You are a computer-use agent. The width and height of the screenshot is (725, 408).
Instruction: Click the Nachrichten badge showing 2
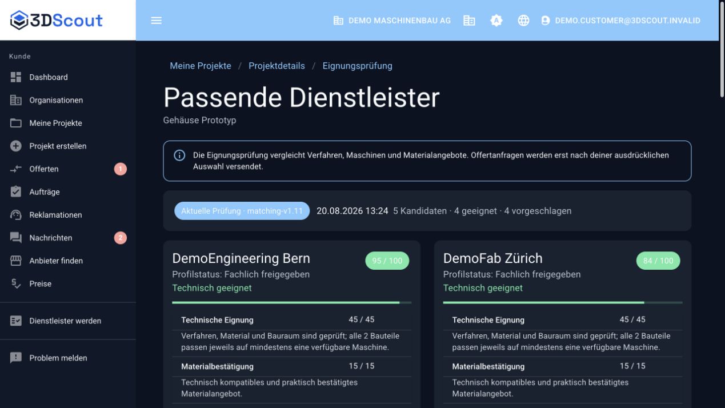120,238
